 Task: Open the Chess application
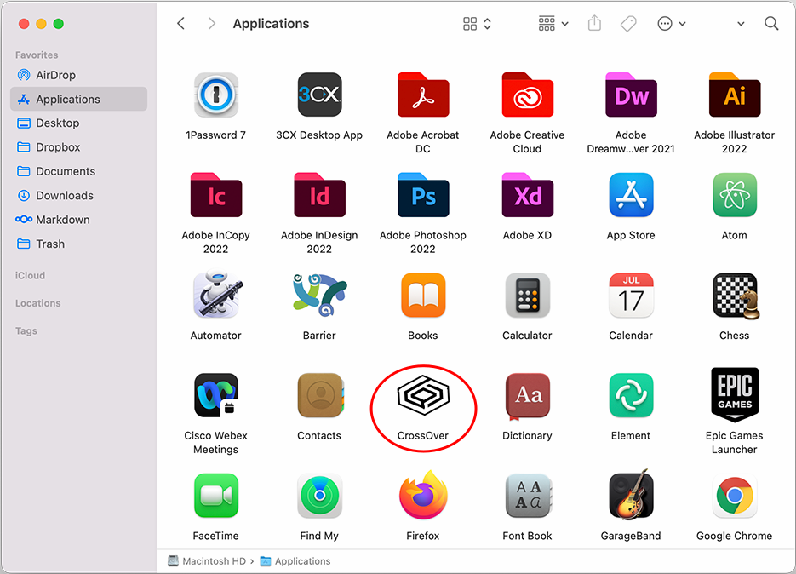(734, 297)
